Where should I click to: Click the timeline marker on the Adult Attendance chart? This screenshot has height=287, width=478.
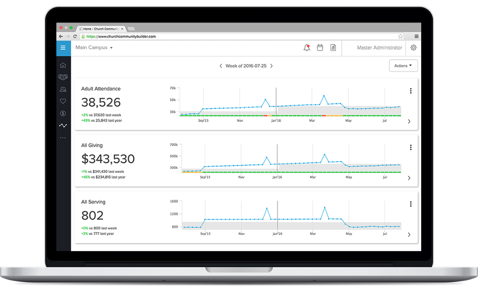[277, 100]
